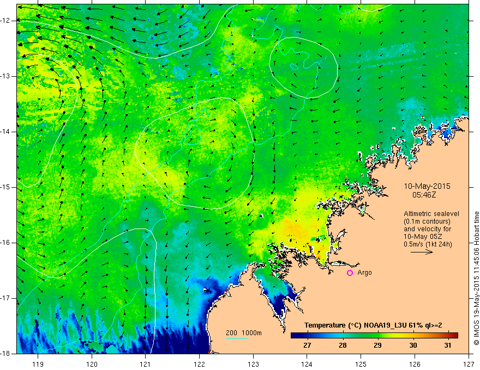This screenshot has height=370, width=480.
Task: Click longitude label 122 on bottom axis
Action: 199,364
